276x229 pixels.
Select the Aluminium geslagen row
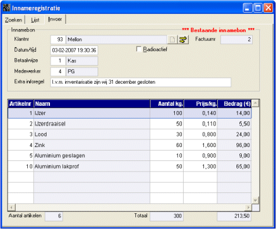(x=130, y=156)
